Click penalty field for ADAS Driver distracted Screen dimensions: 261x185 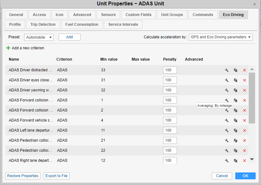pyautogui.click(x=170, y=70)
